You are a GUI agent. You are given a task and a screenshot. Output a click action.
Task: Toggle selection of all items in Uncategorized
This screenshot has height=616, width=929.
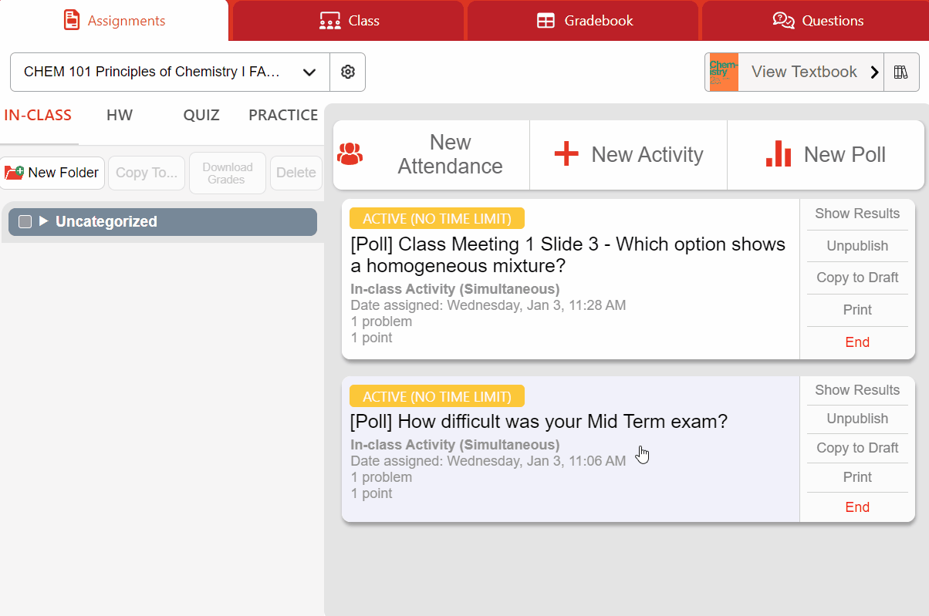click(x=25, y=221)
